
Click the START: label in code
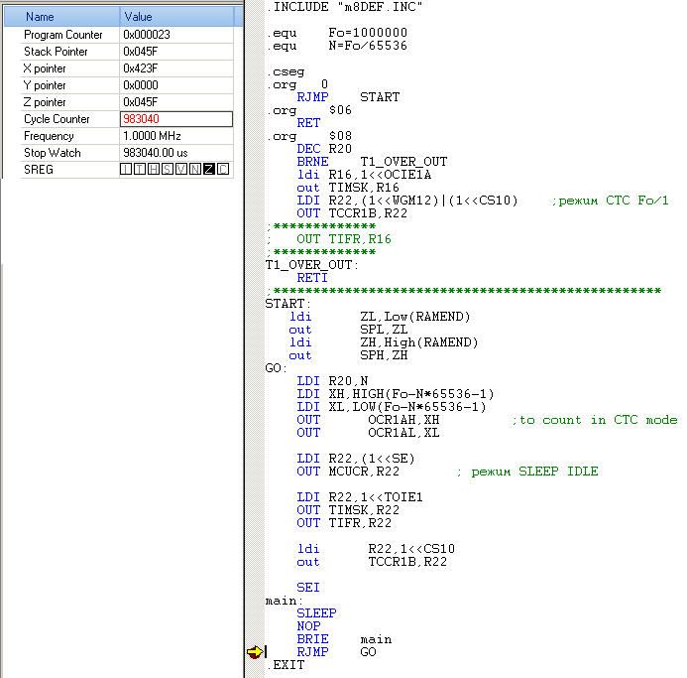pos(287,304)
